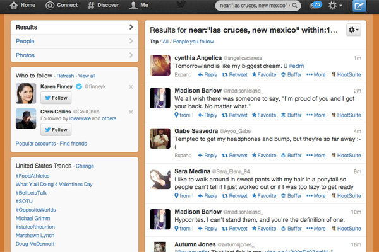Click the chevron next to Photos
Screen dimensions: 379x252
tap(131, 55)
